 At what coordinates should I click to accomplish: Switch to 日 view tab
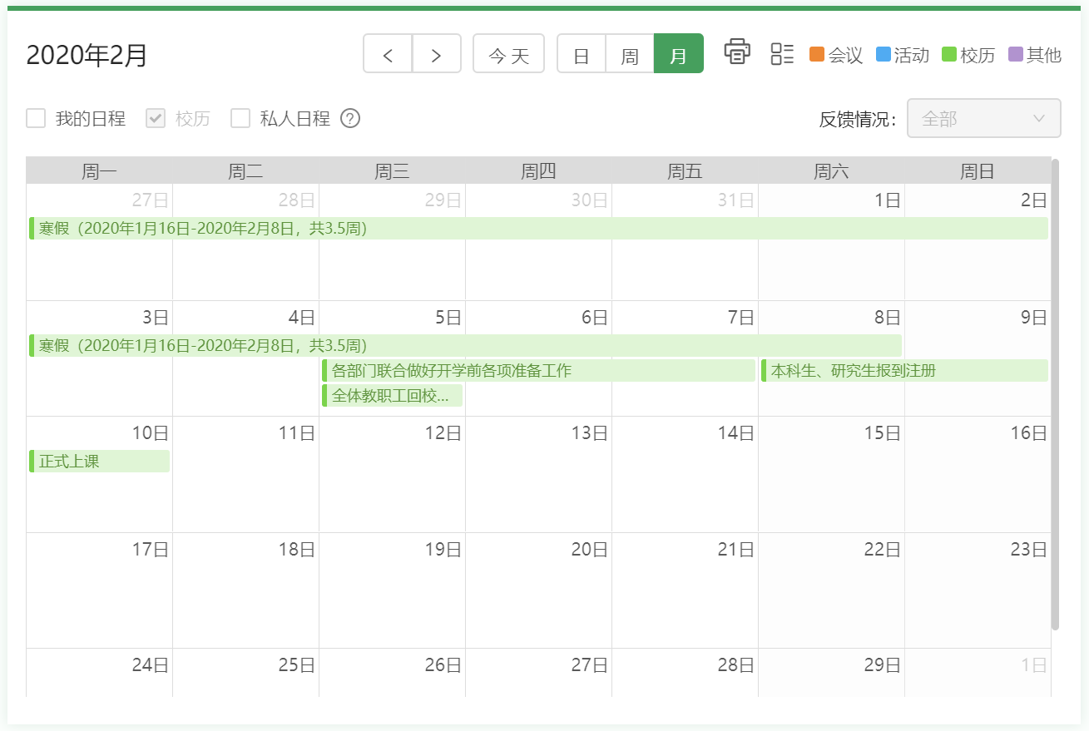pos(582,54)
